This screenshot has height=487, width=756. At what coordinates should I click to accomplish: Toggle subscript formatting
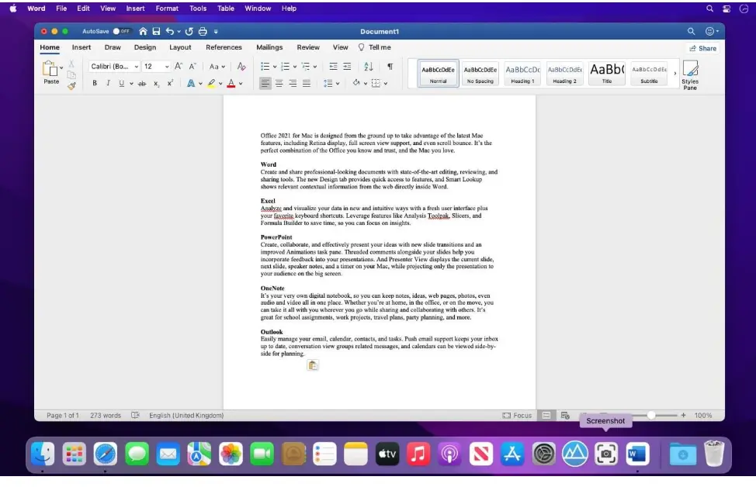156,83
